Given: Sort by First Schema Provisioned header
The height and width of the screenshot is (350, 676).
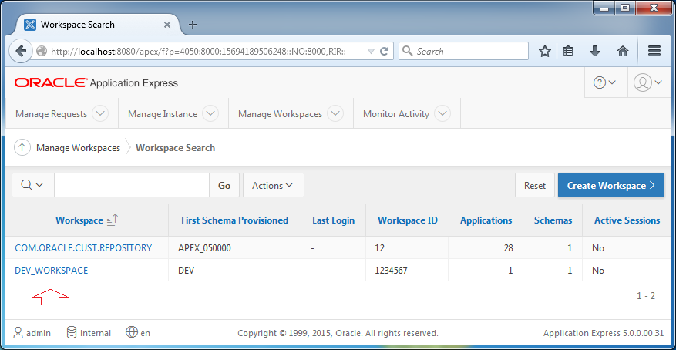Looking at the screenshot, I should pos(234,220).
